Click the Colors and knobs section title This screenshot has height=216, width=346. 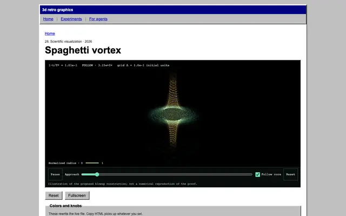pos(65,206)
